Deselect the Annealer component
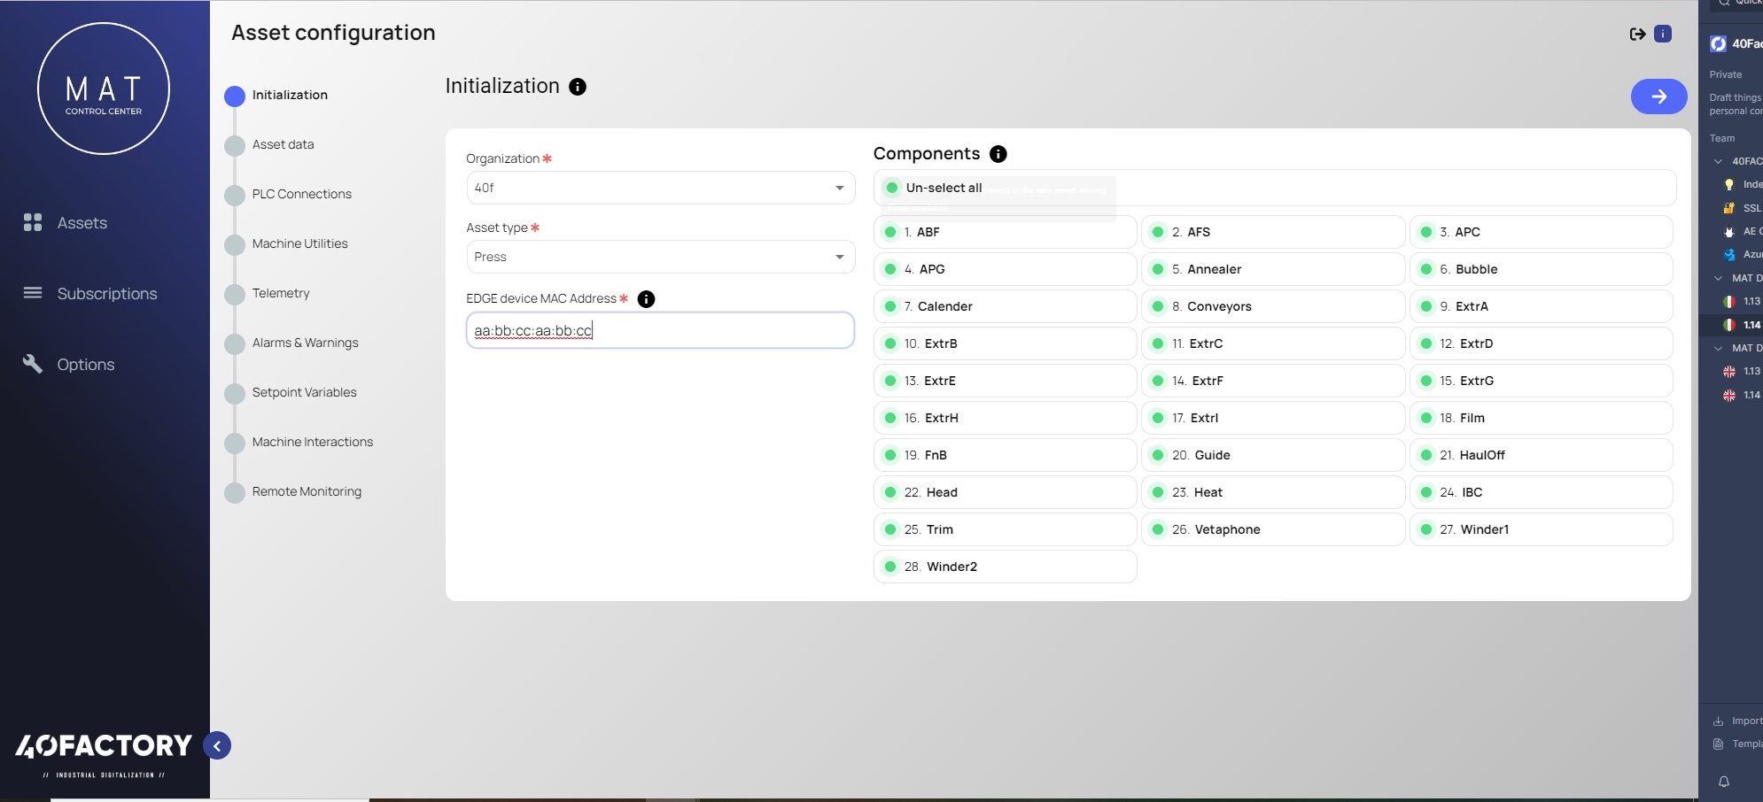This screenshot has height=802, width=1763. 1158,269
